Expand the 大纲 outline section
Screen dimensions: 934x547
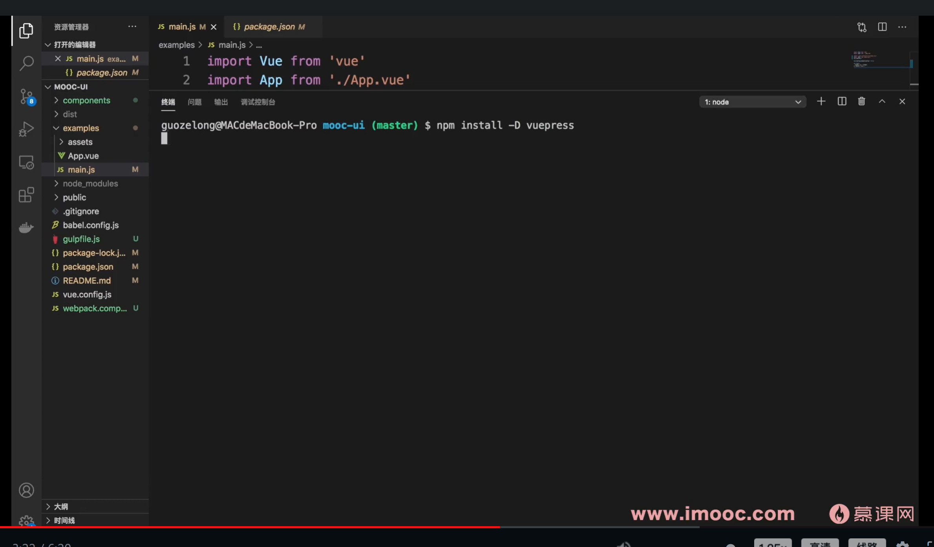click(61, 507)
